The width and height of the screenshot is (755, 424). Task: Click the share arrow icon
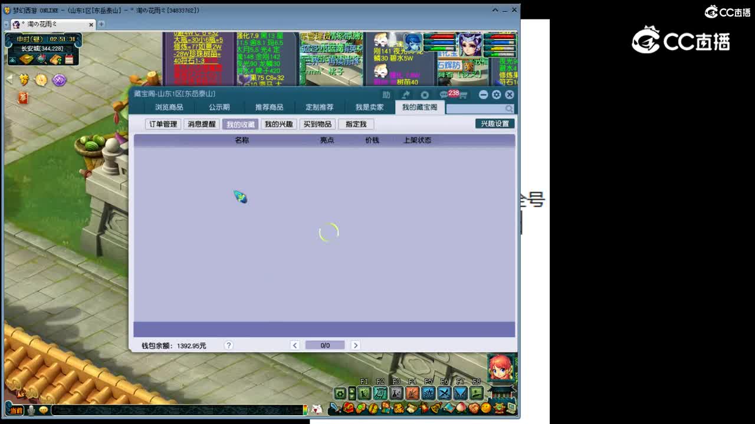click(x=406, y=95)
